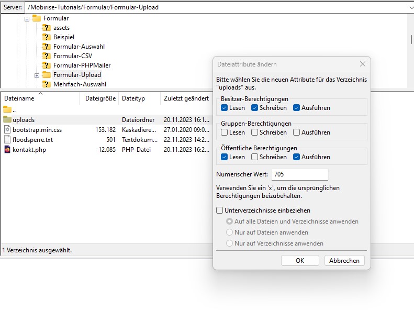
Task: Select 'Nur auf Dateien anwenden' radio
Action: click(x=229, y=232)
